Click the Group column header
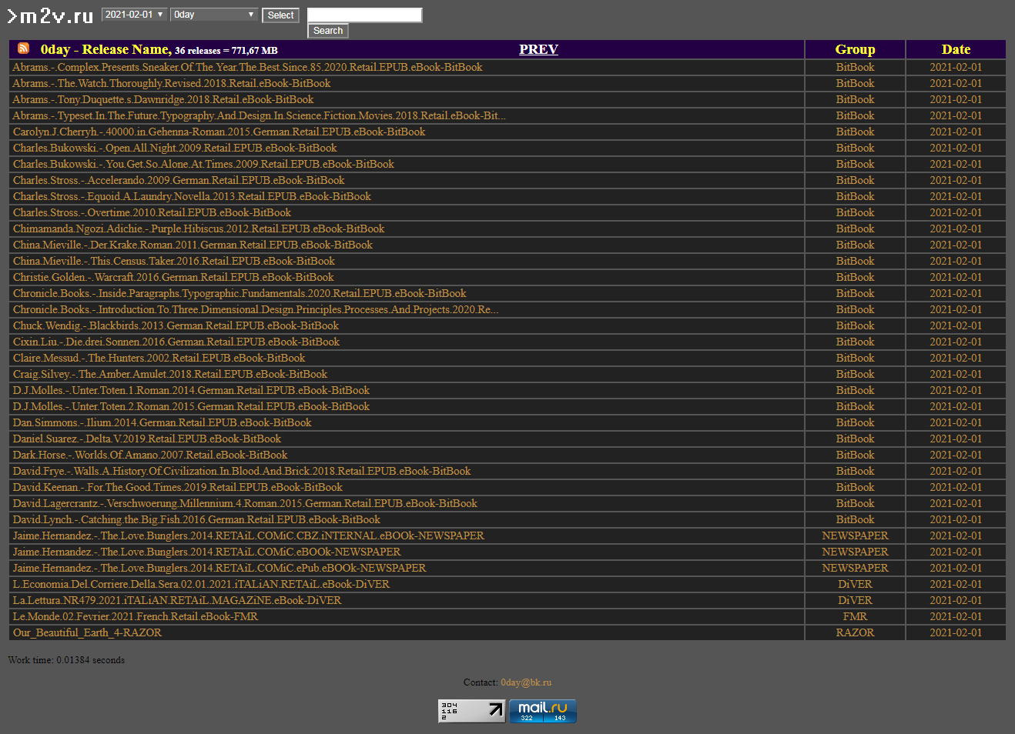This screenshot has width=1015, height=734. 856,49
